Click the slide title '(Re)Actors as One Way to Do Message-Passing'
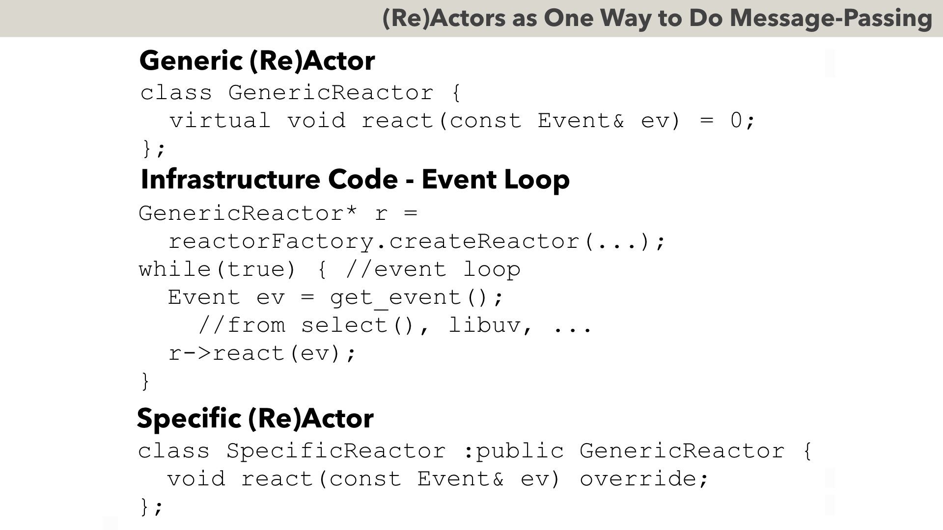 click(x=657, y=19)
